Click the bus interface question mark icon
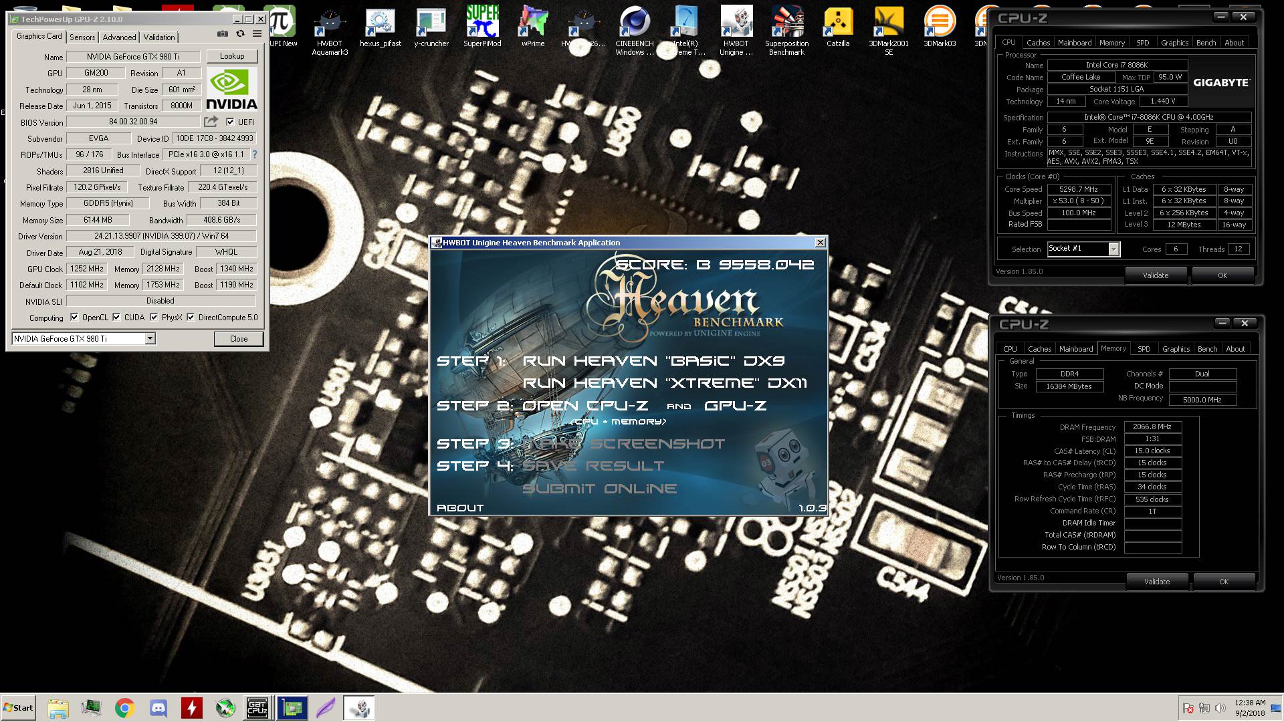This screenshot has width=1284, height=722. click(x=254, y=154)
